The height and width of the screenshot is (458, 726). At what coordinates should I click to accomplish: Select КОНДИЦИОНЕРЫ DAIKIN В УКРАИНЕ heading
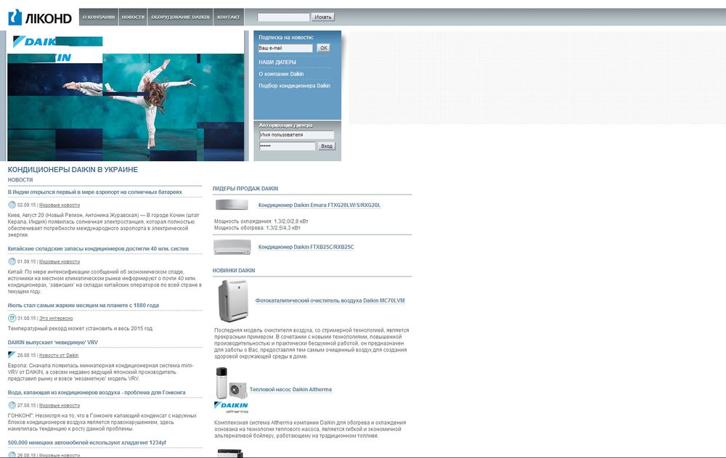point(73,170)
